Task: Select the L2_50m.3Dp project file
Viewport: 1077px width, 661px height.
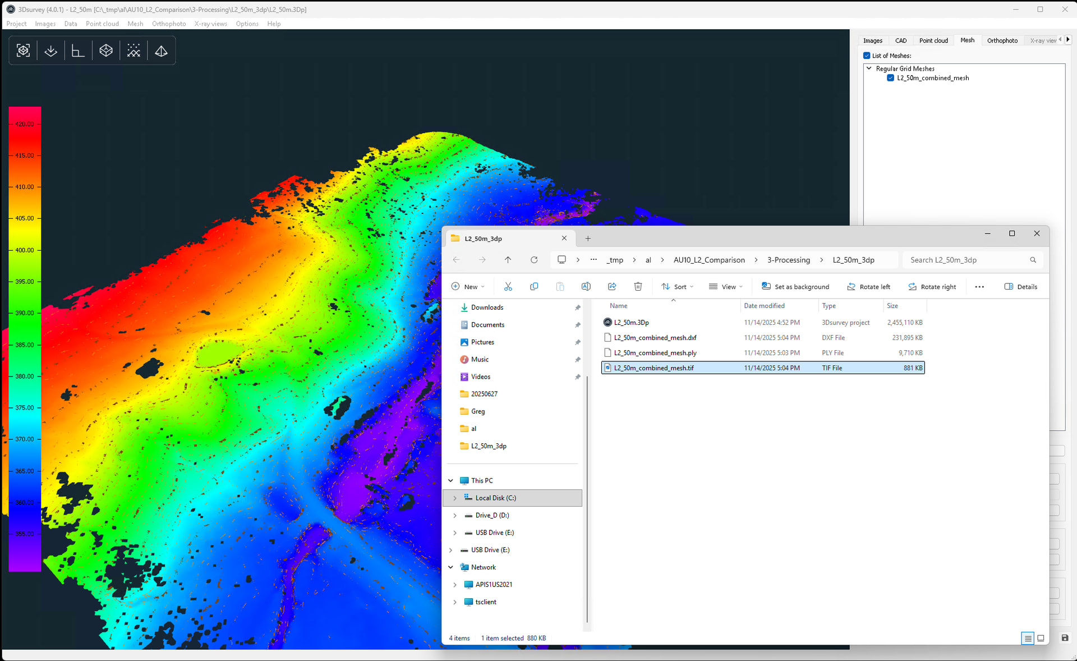Action: click(x=763, y=323)
